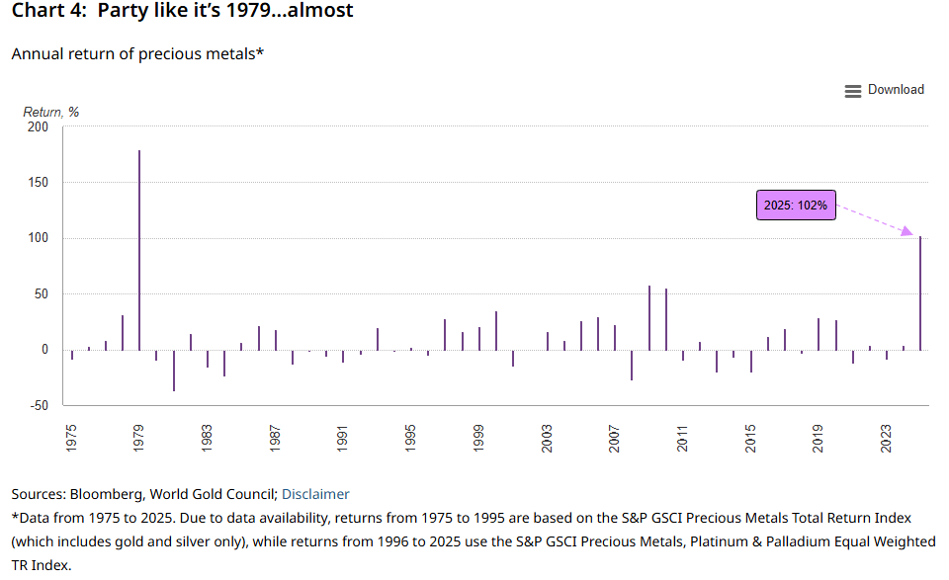Click the -50 value on the y-axis
Viewport: 949px width, 580px height.
(x=37, y=405)
